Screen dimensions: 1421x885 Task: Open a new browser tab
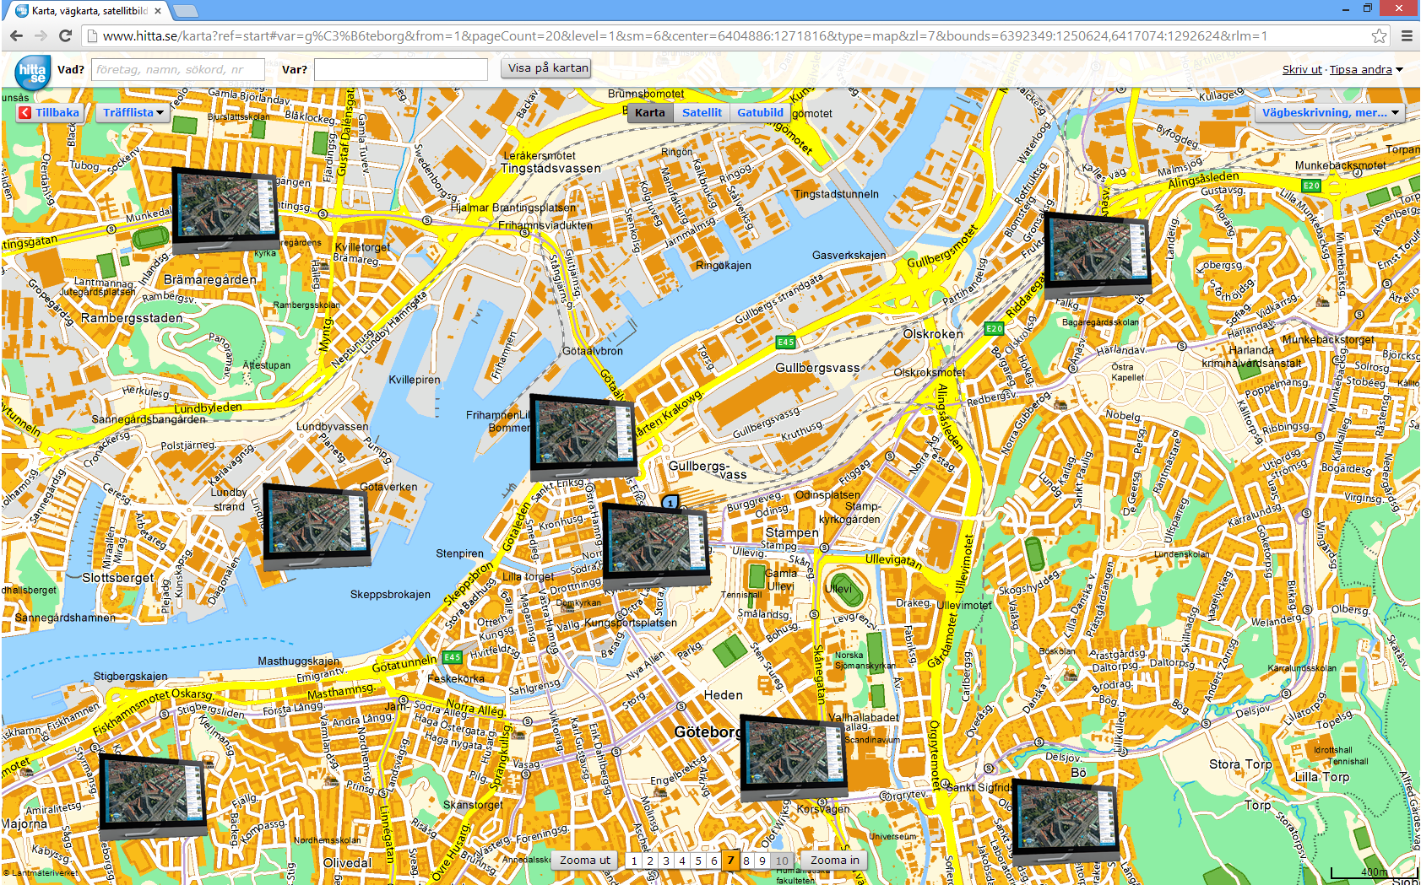pyautogui.click(x=185, y=11)
